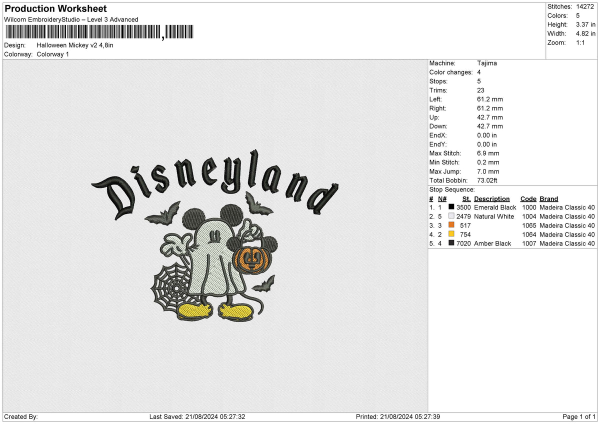Click the N# column header

(442, 199)
